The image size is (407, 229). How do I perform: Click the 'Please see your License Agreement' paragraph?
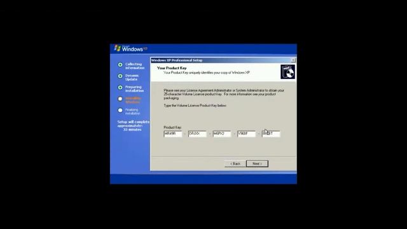point(224,94)
